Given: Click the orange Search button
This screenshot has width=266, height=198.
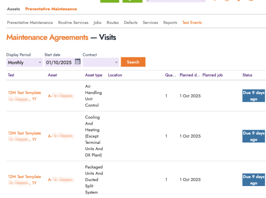Looking at the screenshot, I should (x=133, y=62).
